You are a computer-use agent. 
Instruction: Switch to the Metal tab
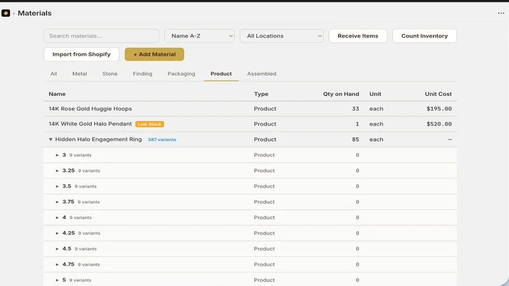(x=80, y=74)
